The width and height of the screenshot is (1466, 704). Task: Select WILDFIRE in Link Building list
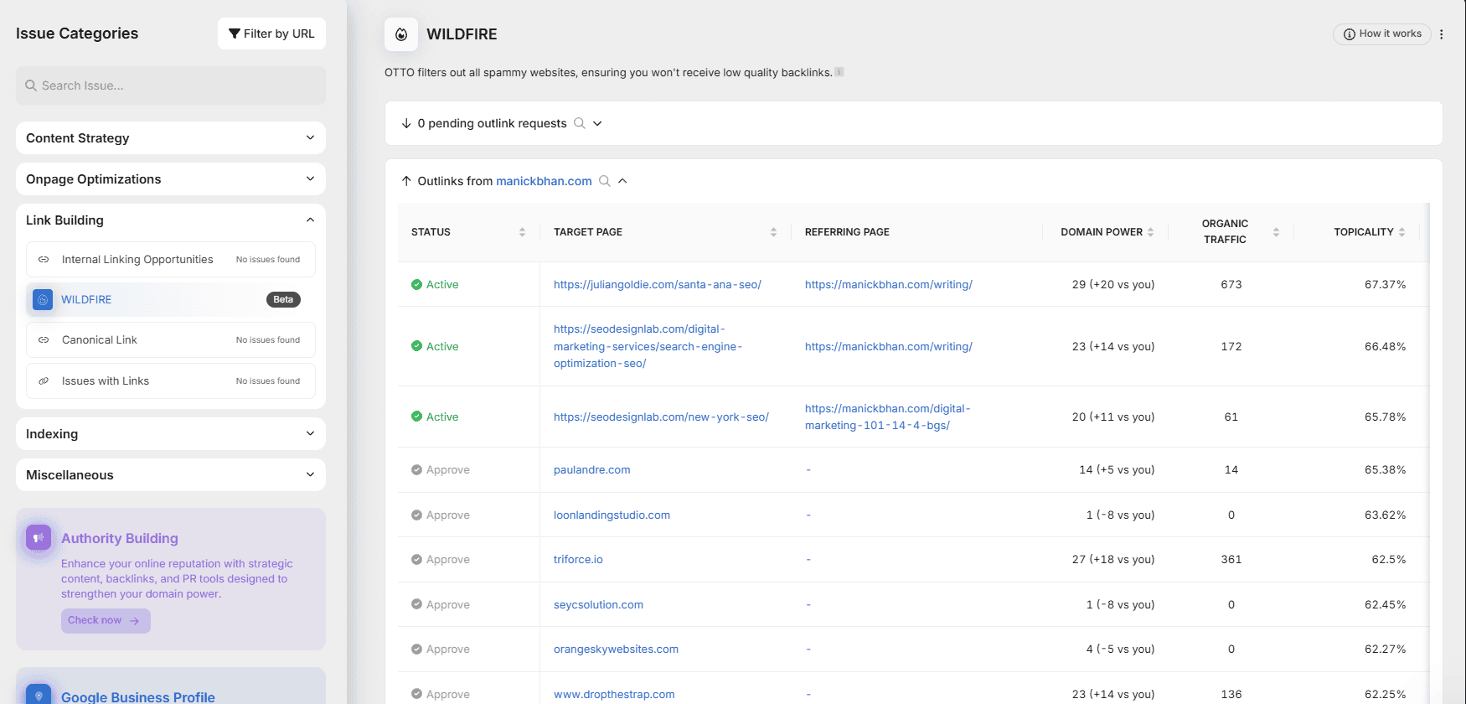pyautogui.click(x=86, y=300)
